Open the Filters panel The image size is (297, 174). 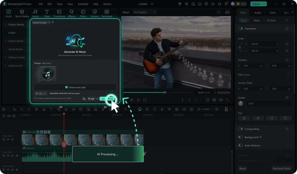[x=83, y=14]
